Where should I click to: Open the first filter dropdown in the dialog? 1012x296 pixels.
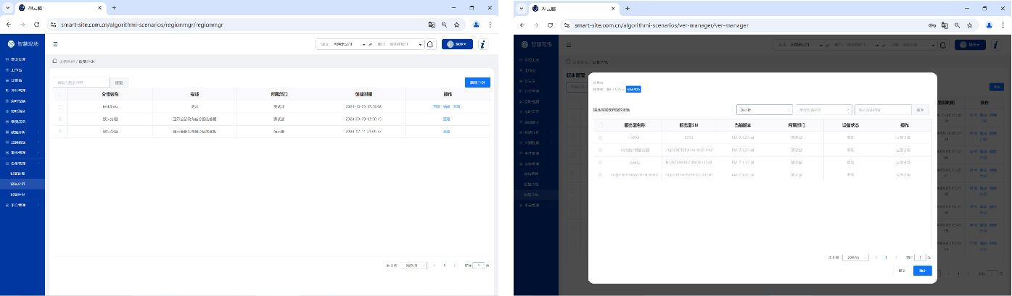[x=764, y=110]
